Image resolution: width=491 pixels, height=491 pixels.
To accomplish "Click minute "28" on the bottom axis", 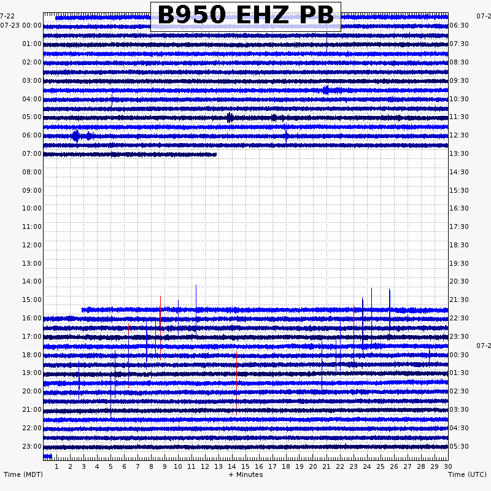I will [x=421, y=467].
